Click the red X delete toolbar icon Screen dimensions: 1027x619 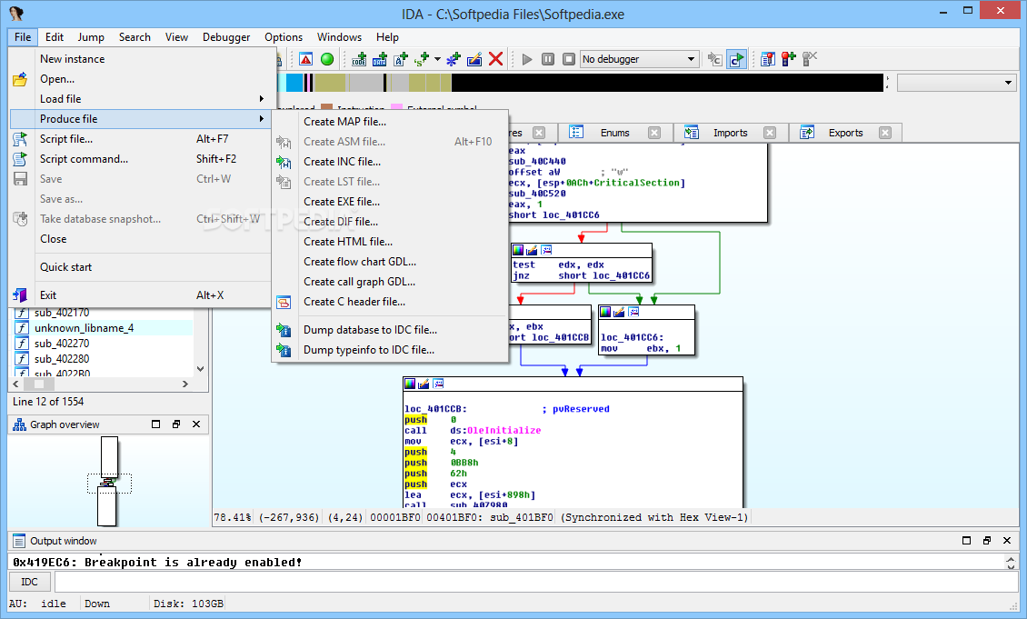(496, 59)
